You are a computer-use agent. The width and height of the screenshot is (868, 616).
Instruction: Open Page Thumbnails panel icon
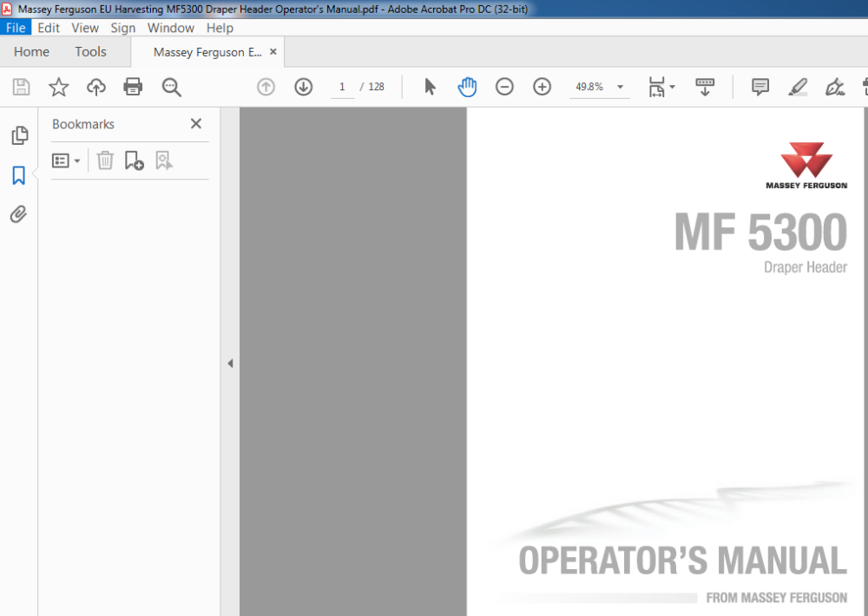point(19,135)
